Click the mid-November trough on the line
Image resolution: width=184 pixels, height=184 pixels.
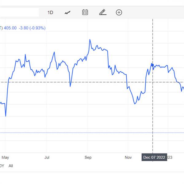tap(135, 104)
